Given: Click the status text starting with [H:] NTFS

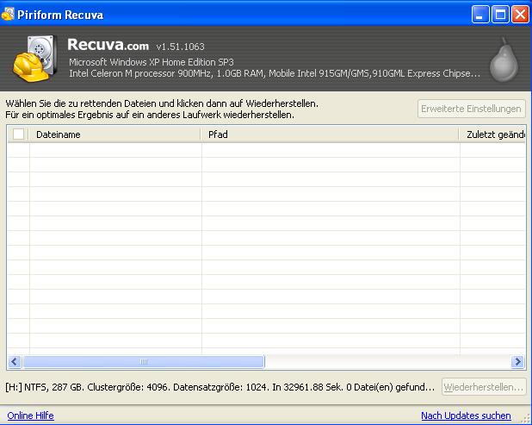Looking at the screenshot, I should (220, 387).
